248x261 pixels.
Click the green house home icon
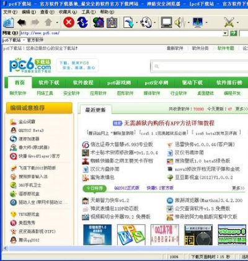99,22
